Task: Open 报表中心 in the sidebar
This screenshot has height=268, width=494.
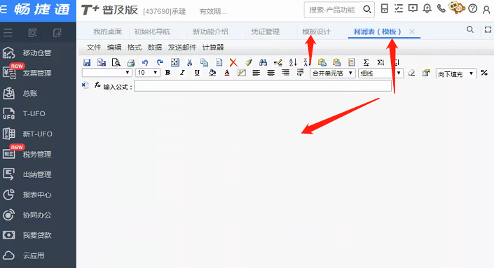Action: 37,195
